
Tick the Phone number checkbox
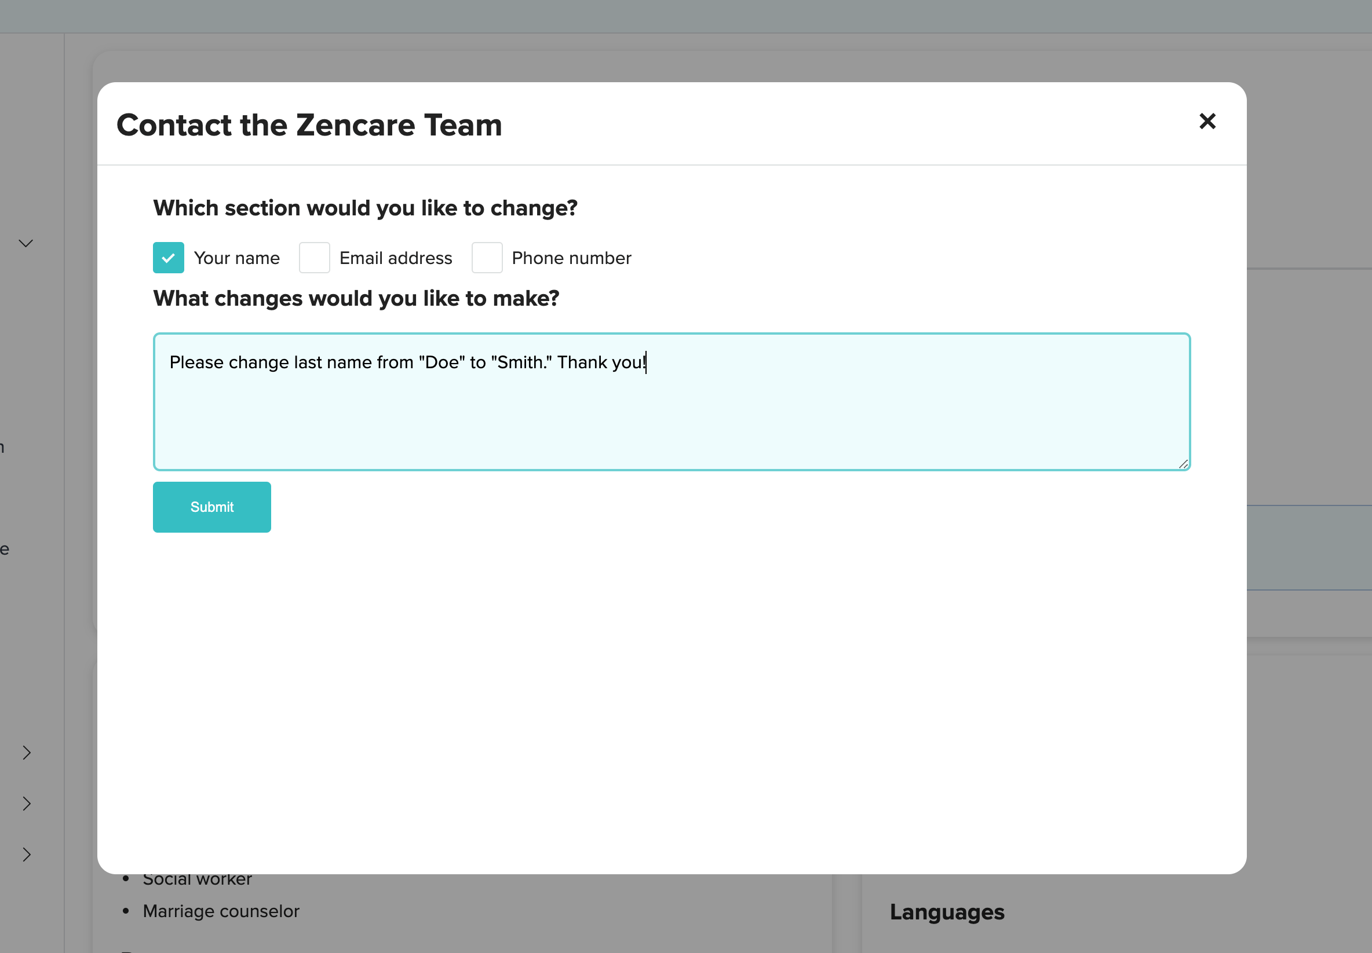click(487, 258)
